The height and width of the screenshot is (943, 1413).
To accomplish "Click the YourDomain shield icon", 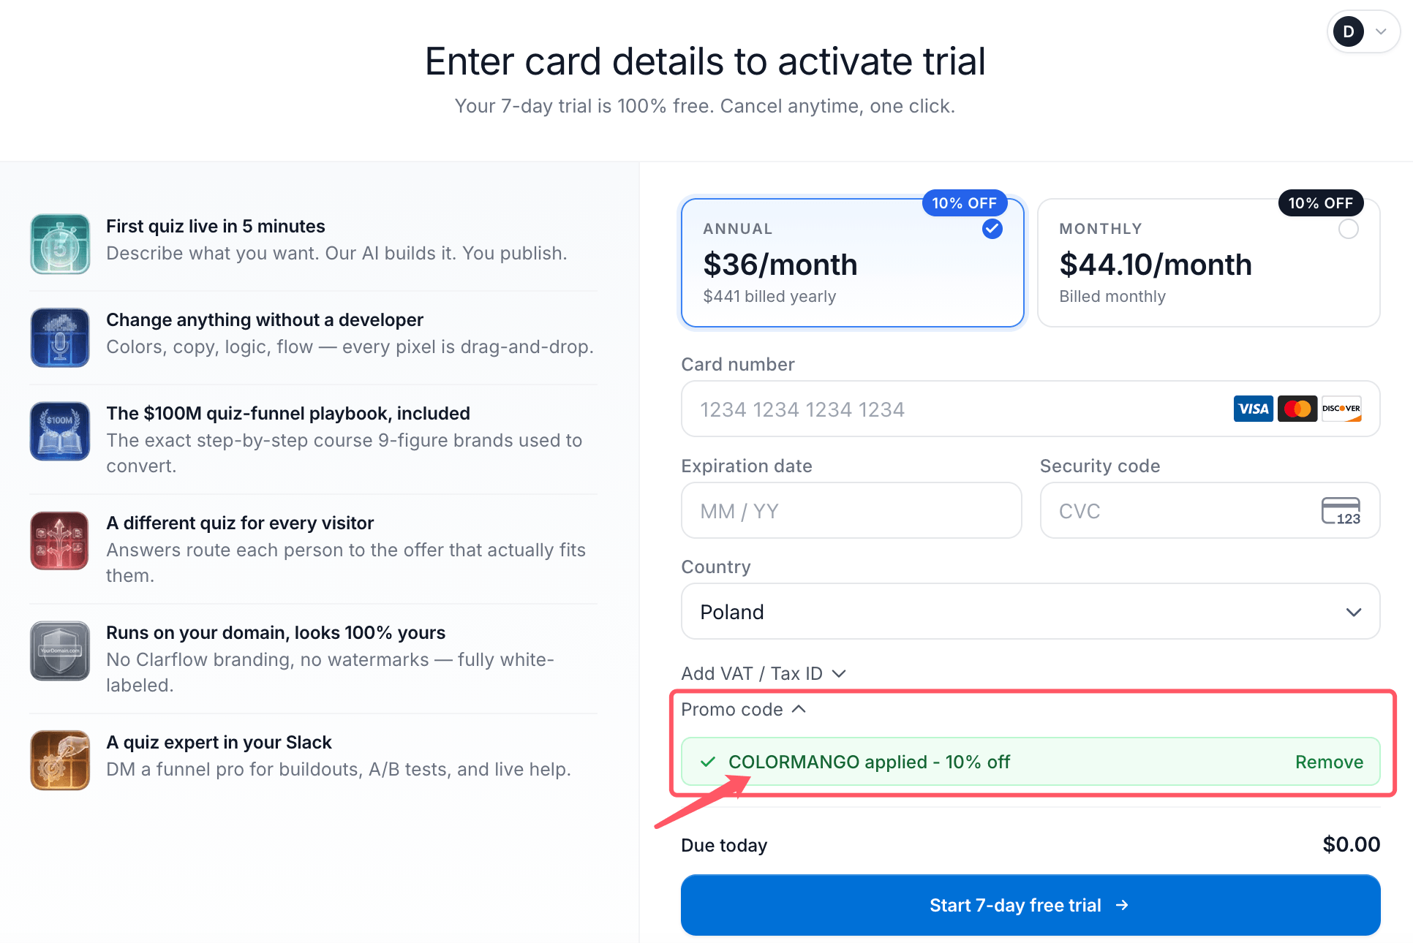I will tap(60, 650).
